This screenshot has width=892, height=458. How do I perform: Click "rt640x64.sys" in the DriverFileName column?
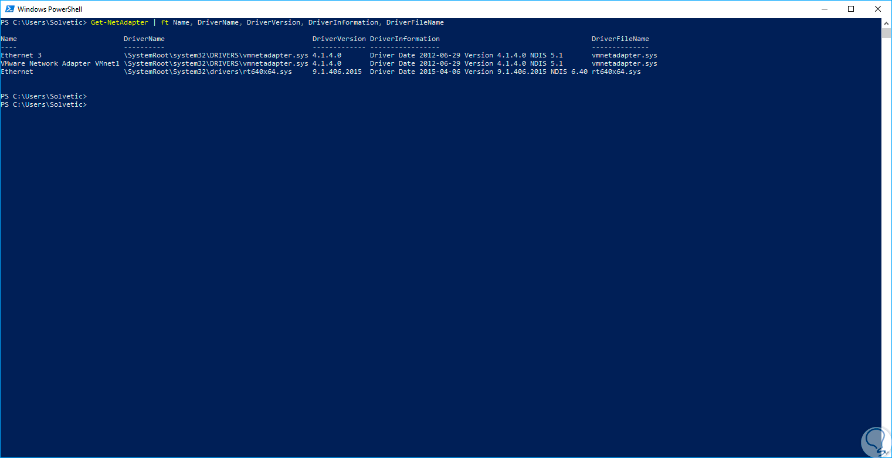click(616, 72)
